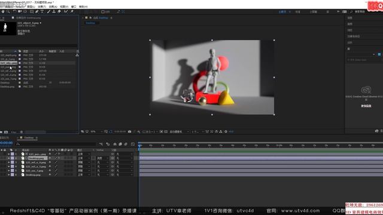The image size is (383, 215).
Task: Toggle motion blur switch in timeline
Action: (126, 144)
